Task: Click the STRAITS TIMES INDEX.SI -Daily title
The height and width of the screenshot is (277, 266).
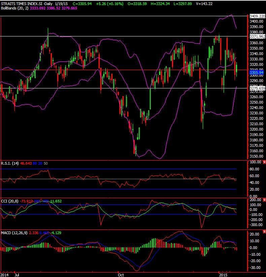Action: pos(27,4)
